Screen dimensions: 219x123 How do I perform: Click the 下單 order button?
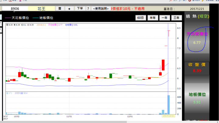tap(80, 9)
